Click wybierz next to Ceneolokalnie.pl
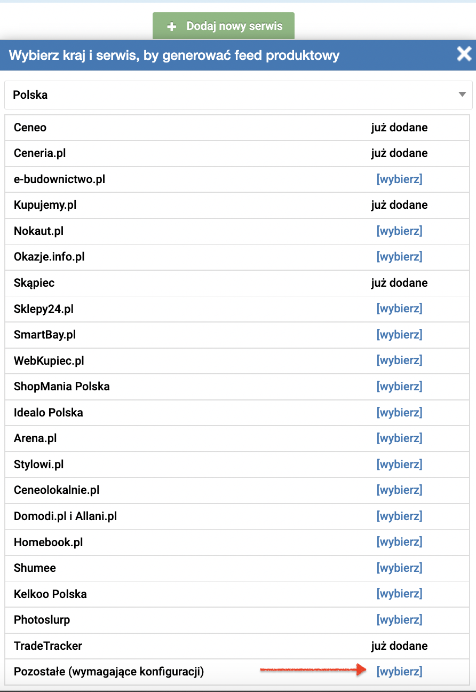 pos(399,490)
